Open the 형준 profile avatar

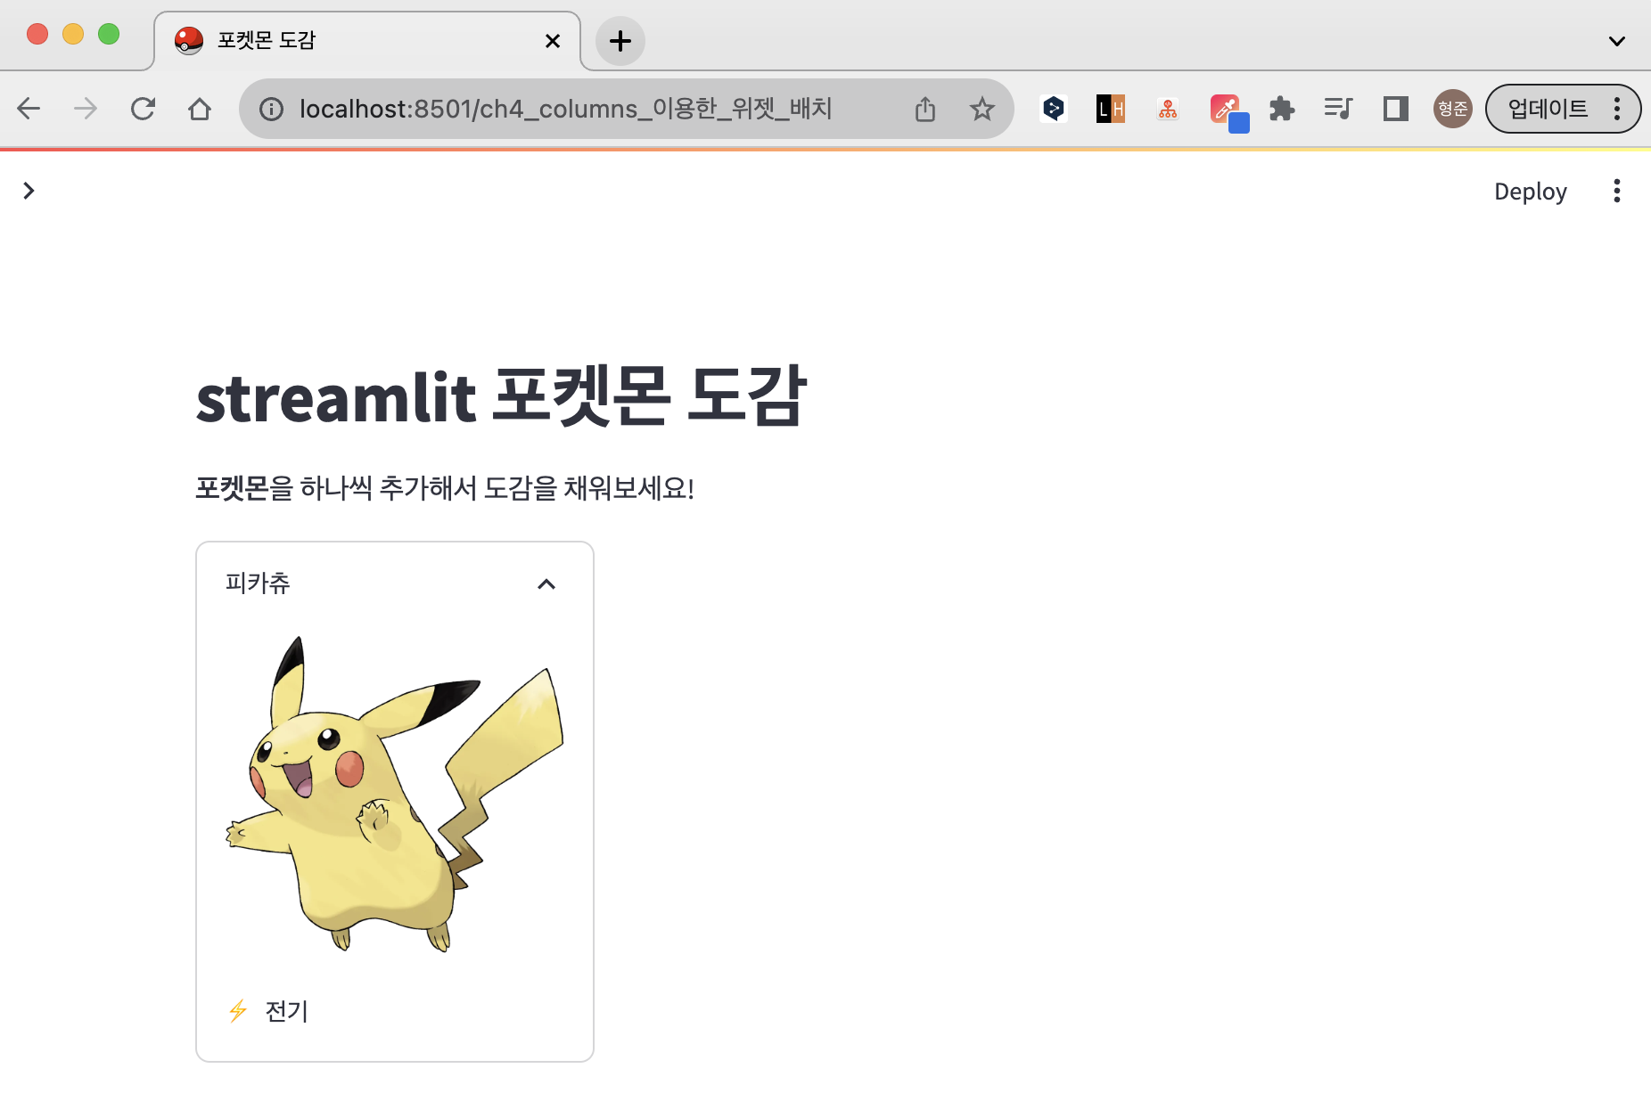[x=1452, y=109]
